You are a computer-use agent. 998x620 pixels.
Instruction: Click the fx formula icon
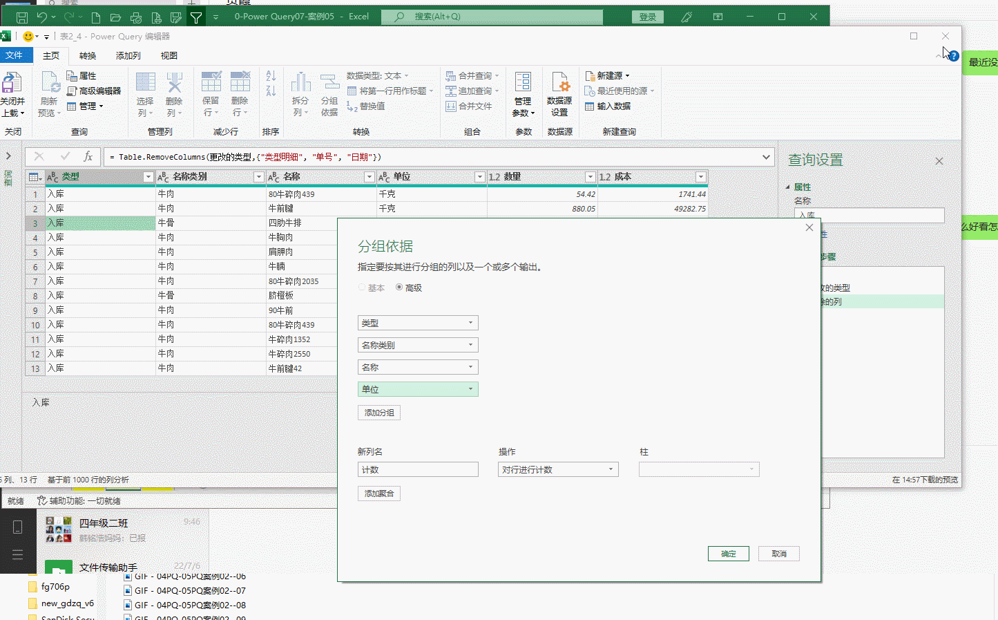click(x=88, y=157)
